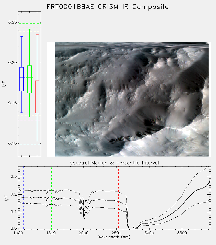Click the FRT0001BBAE CRISM IR Composite title
216x245 pixels.
(108, 7)
